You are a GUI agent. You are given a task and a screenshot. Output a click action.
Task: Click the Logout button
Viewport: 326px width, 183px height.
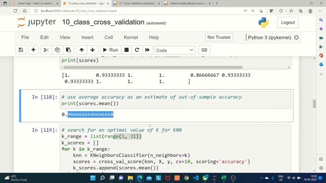click(288, 22)
